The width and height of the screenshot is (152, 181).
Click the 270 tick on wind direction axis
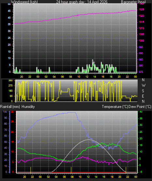tap(10, 86)
